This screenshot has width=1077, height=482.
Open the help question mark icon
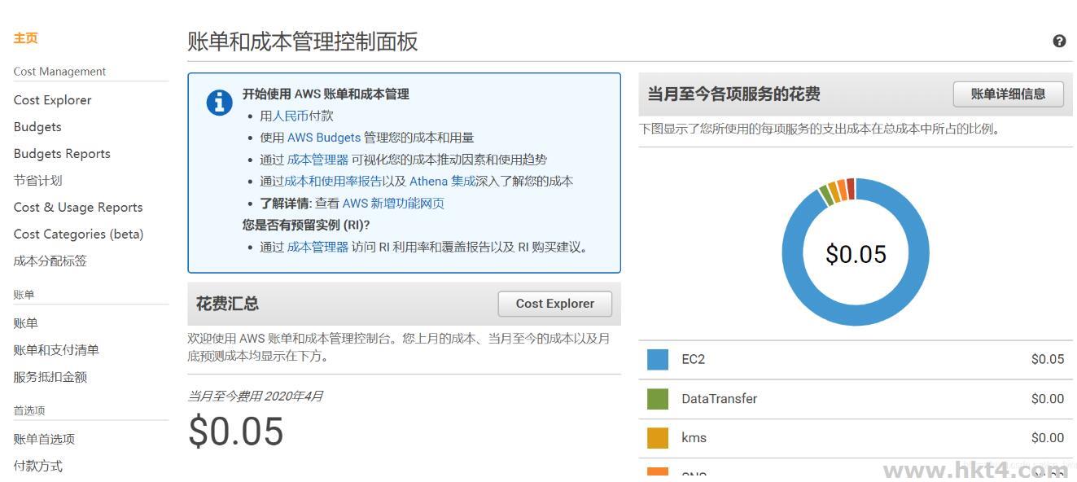pyautogui.click(x=1059, y=41)
